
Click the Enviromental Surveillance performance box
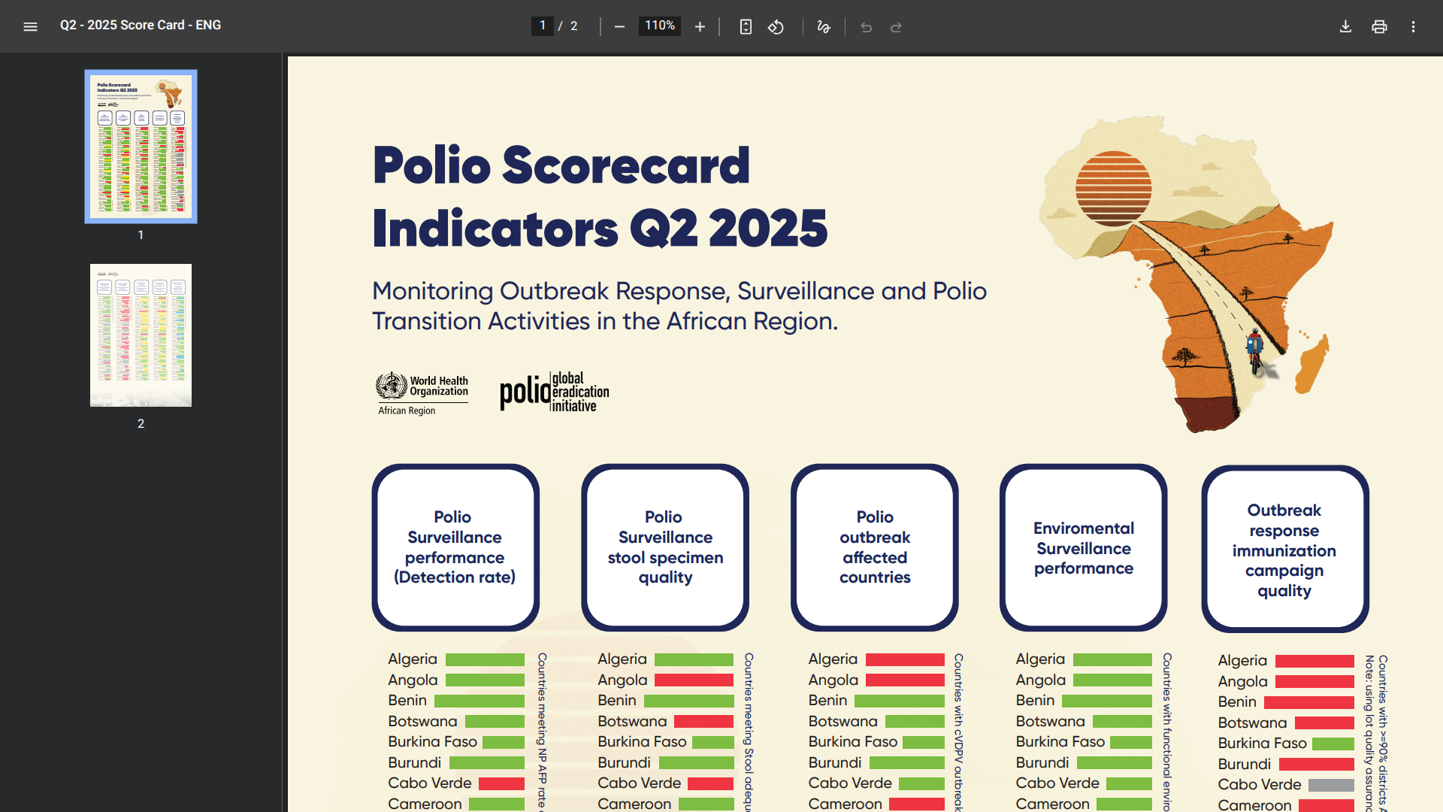(1083, 547)
